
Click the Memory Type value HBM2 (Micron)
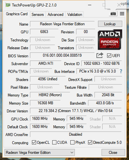[50, 95]
